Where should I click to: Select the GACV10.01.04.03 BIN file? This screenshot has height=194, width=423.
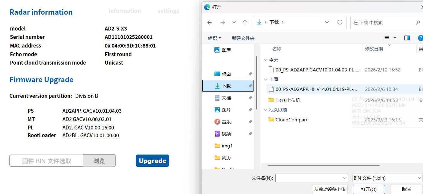317,70
